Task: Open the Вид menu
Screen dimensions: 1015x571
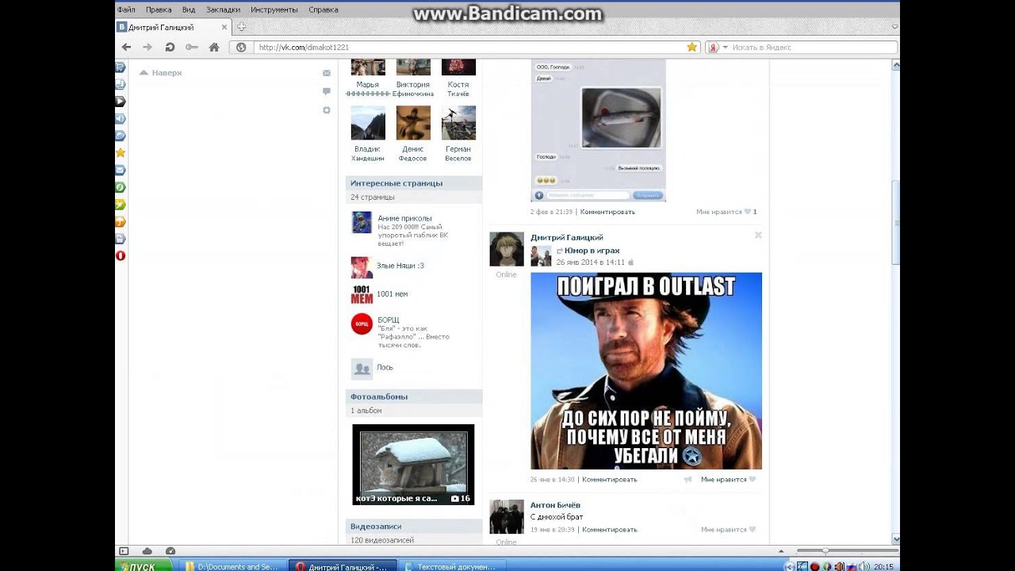Action: 189,10
